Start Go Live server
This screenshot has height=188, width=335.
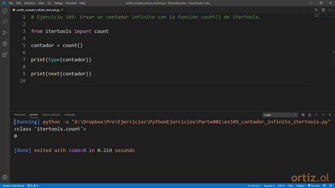(x=314, y=186)
